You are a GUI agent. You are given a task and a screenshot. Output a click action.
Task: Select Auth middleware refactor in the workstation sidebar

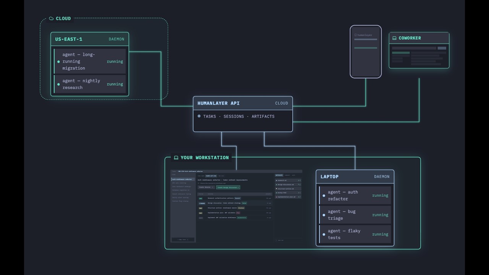tap(183, 179)
